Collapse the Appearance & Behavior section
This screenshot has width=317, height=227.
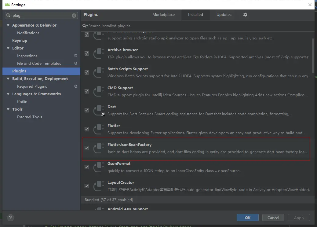coord(8,25)
